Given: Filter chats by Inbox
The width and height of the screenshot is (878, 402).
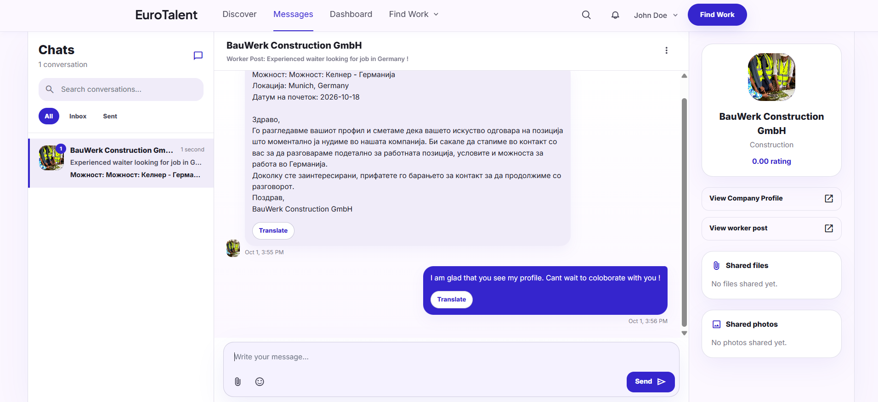Looking at the screenshot, I should pos(78,116).
